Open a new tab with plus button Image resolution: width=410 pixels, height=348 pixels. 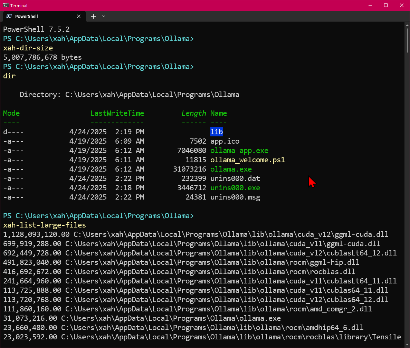tap(93, 16)
